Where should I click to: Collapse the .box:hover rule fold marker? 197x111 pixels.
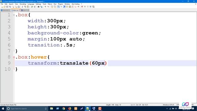[14, 57]
